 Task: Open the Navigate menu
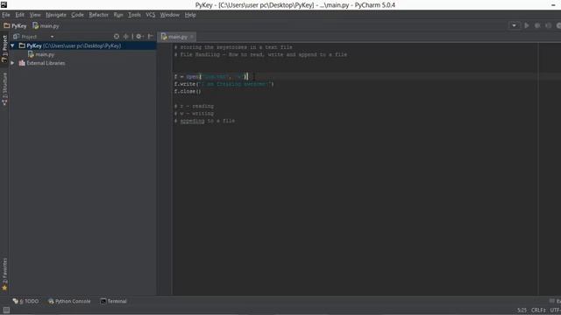click(x=56, y=15)
